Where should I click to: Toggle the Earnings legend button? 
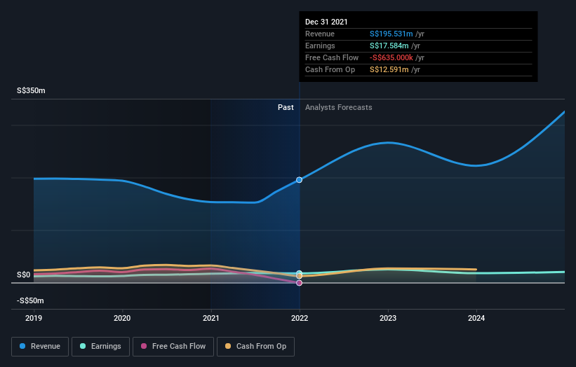[100, 347]
